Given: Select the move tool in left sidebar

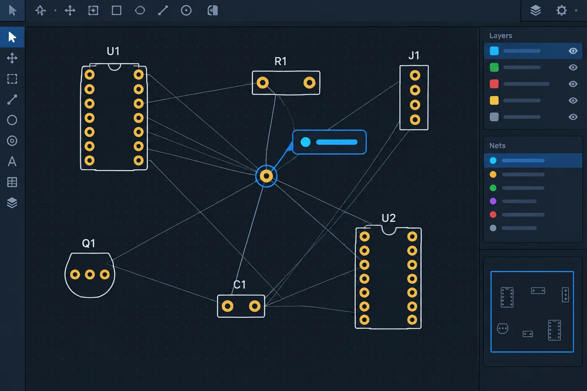Looking at the screenshot, I should [12, 58].
